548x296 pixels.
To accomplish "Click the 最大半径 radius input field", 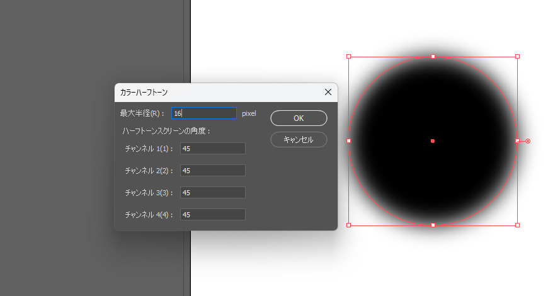I will (x=204, y=113).
